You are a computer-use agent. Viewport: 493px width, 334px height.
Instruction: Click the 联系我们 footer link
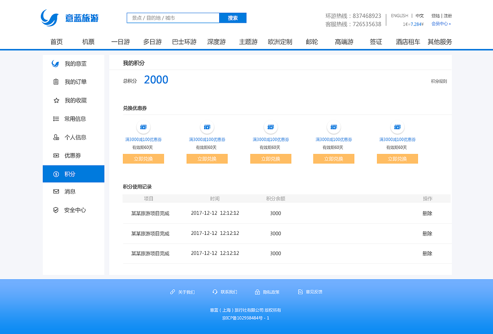229,292
